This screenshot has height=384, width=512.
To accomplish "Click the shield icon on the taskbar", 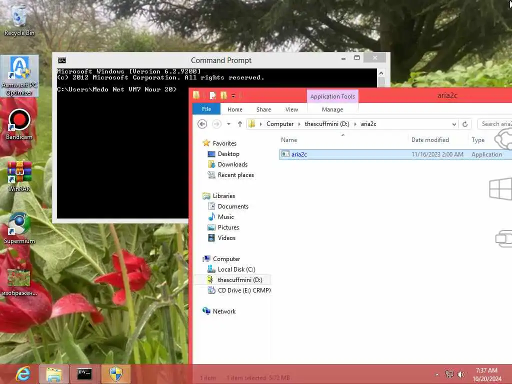I will click(115, 374).
